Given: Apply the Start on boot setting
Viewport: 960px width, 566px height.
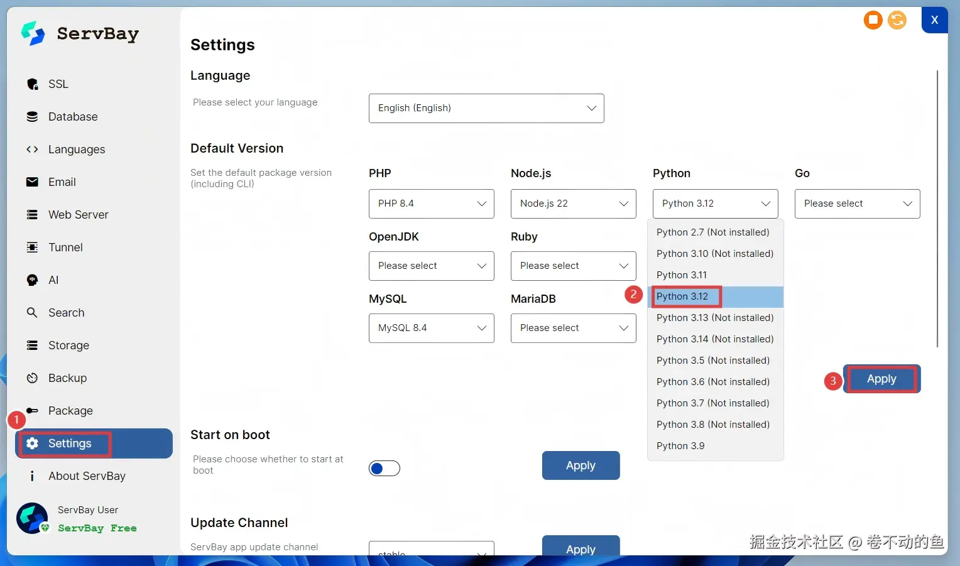Looking at the screenshot, I should click(581, 465).
